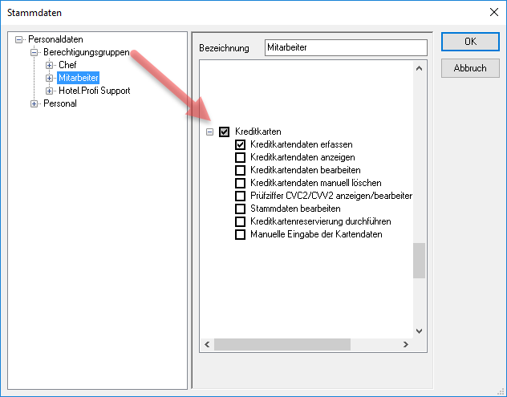Close the Stammdaten dialog
507x397 pixels.
(x=493, y=12)
